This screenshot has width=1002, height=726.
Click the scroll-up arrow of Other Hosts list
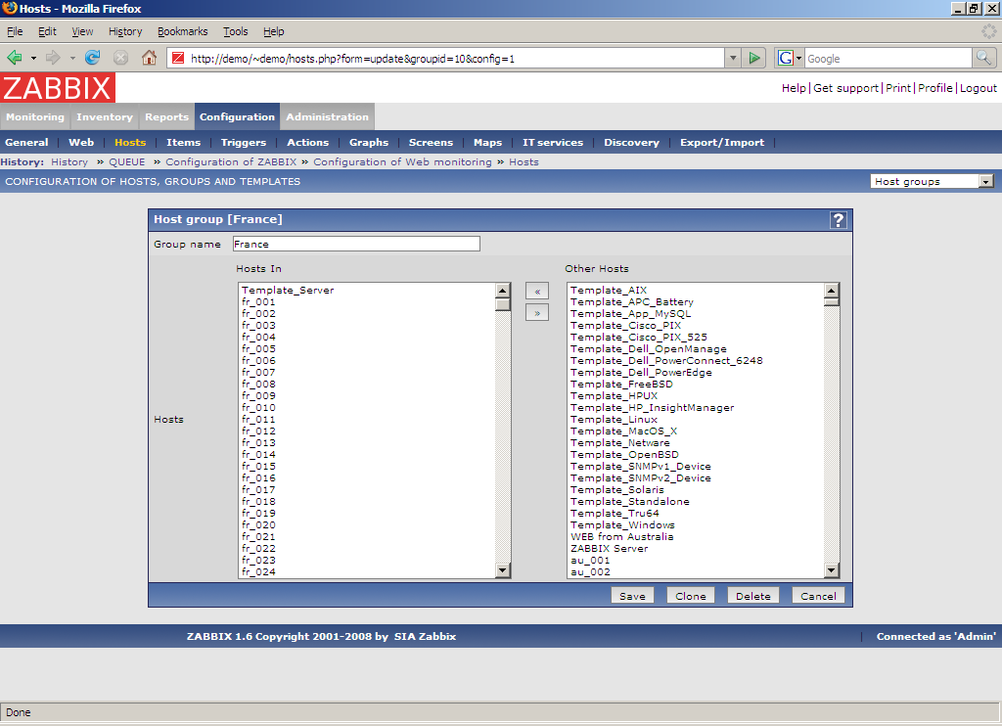click(x=832, y=291)
